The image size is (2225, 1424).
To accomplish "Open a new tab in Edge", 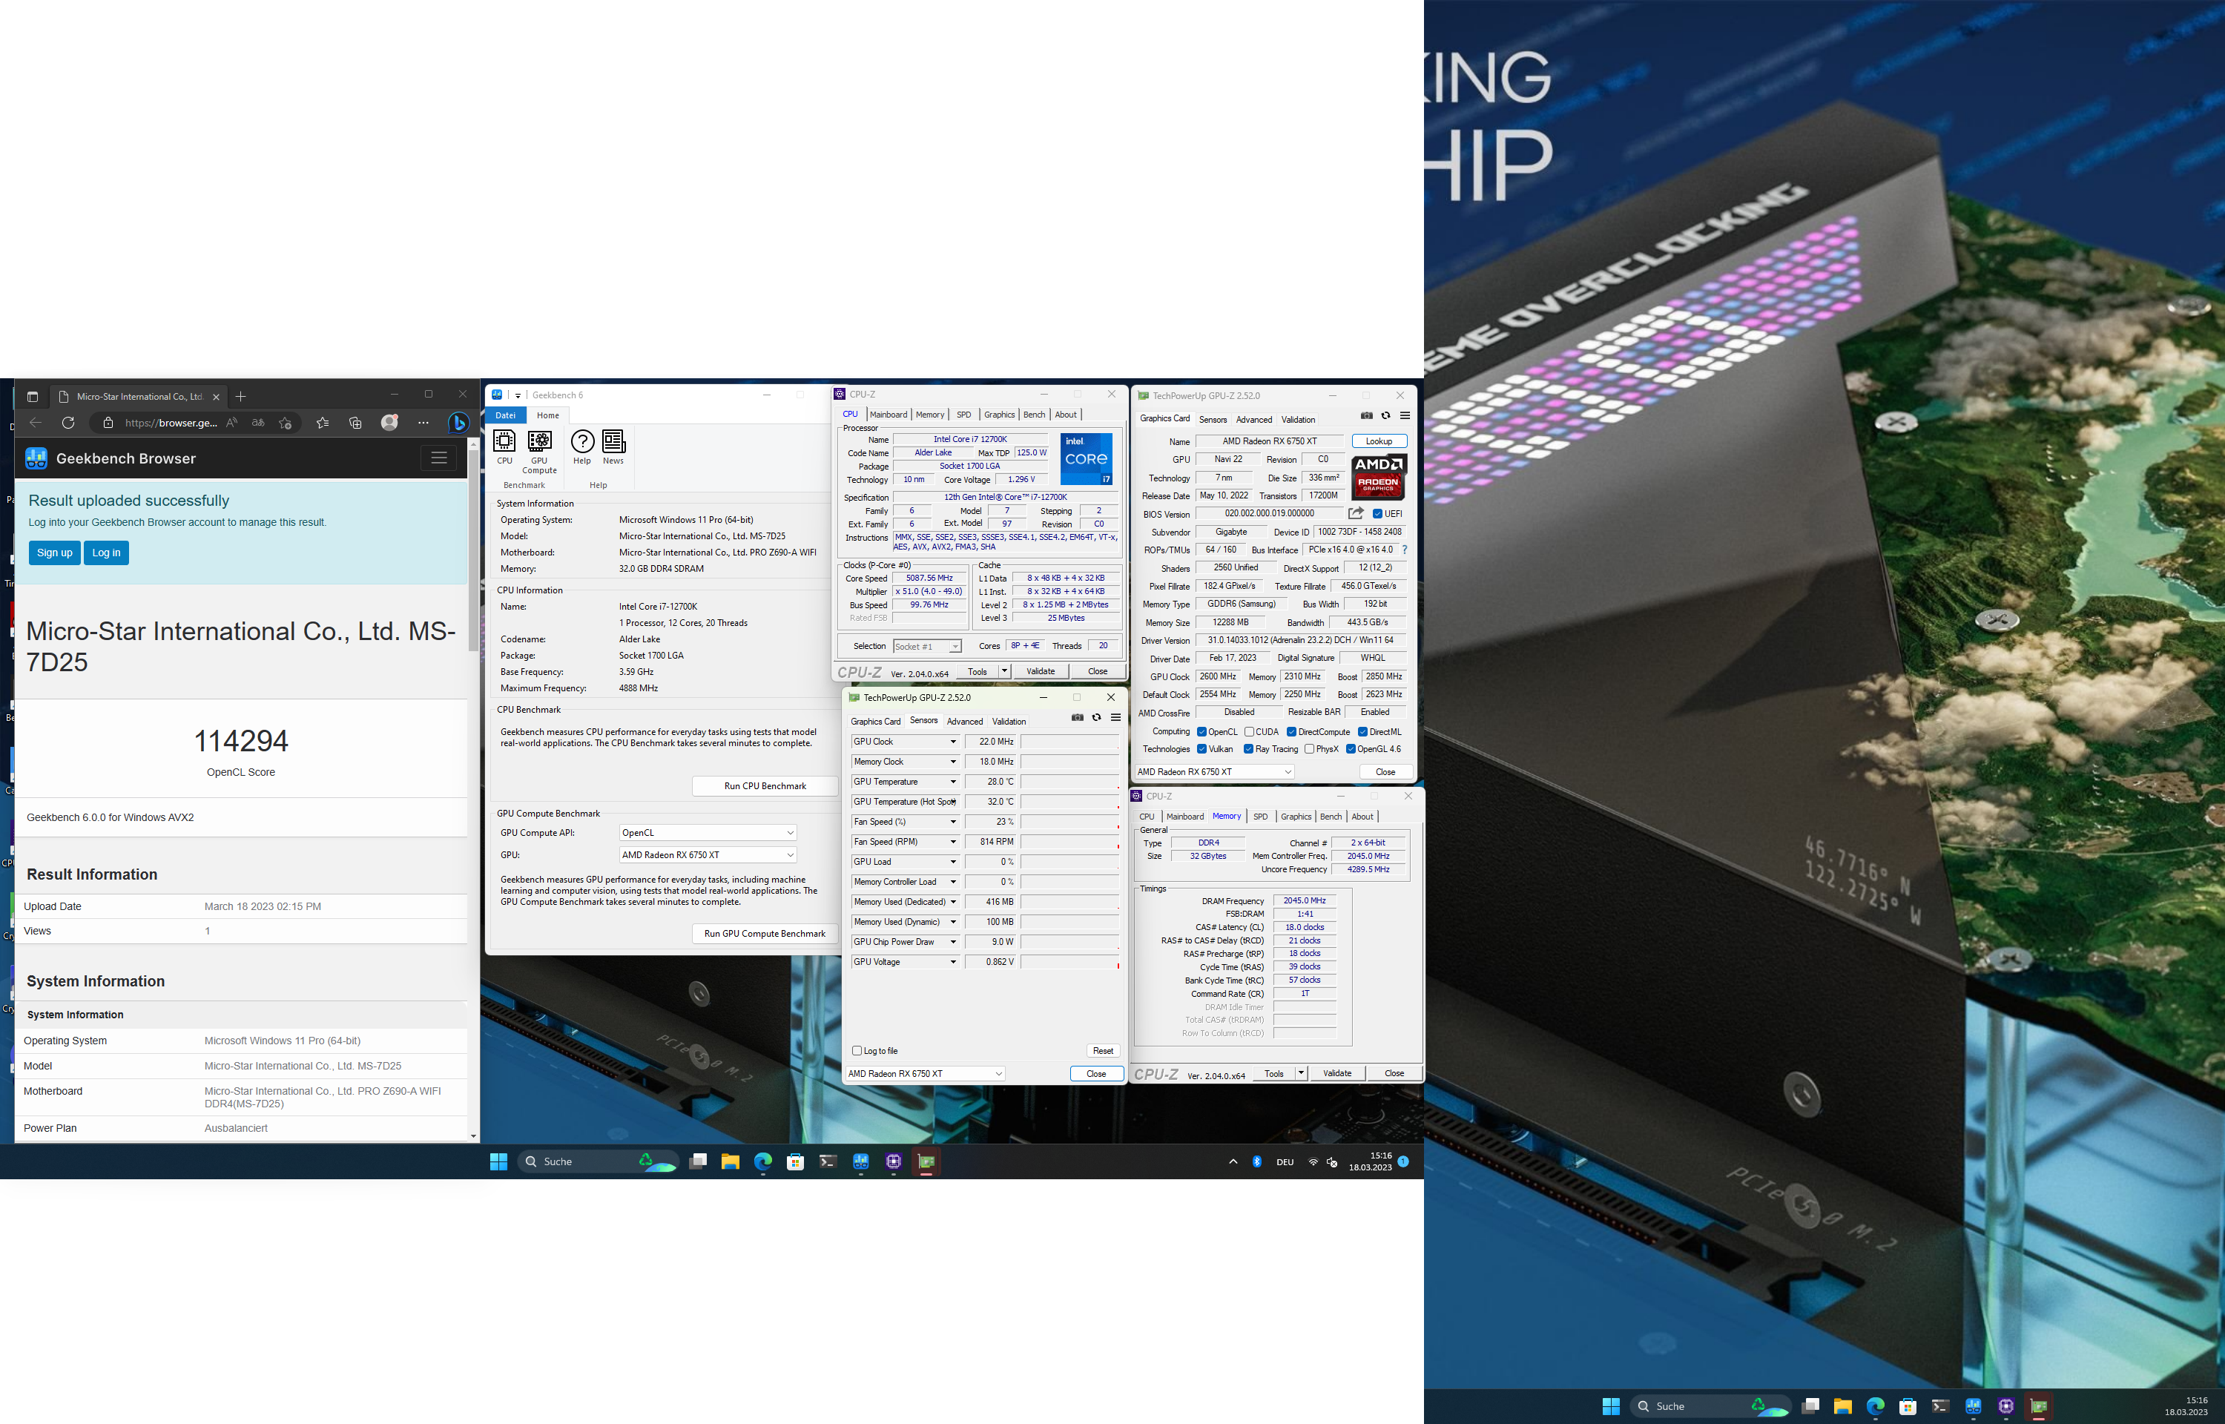I will pos(240,397).
